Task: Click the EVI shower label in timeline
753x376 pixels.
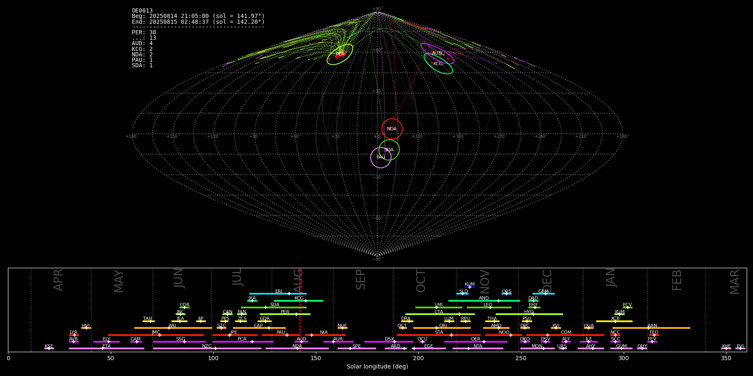Action: tap(740, 346)
